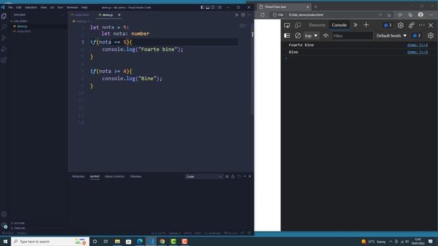Open the Source Control view in VS Code
This screenshot has height=246, width=438.
[4, 38]
